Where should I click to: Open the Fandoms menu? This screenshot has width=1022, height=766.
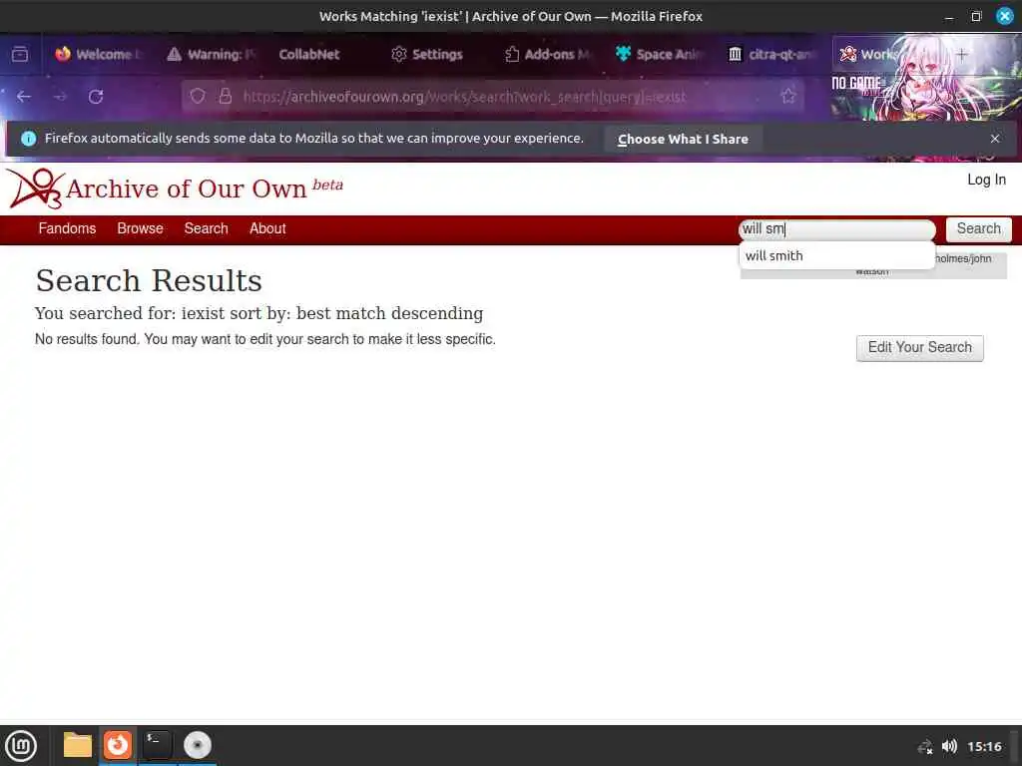(x=67, y=228)
